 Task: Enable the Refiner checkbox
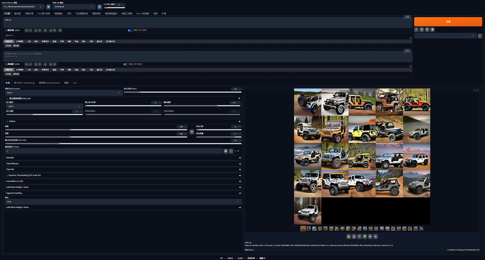click(x=7, y=122)
